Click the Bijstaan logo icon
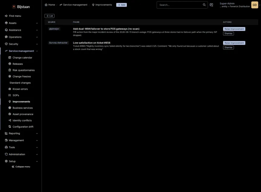The width and height of the screenshot is (261, 192). click(14, 7)
